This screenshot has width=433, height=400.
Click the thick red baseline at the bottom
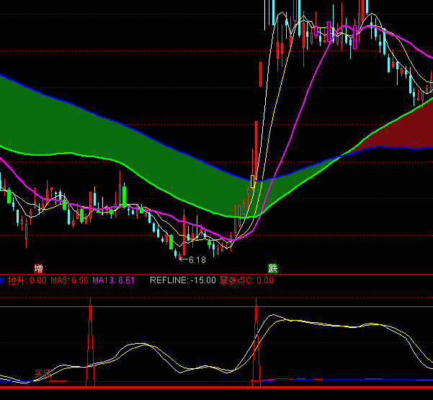(x=216, y=388)
